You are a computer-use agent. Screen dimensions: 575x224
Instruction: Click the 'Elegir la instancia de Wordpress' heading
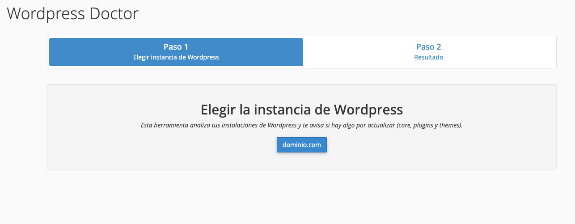click(302, 110)
